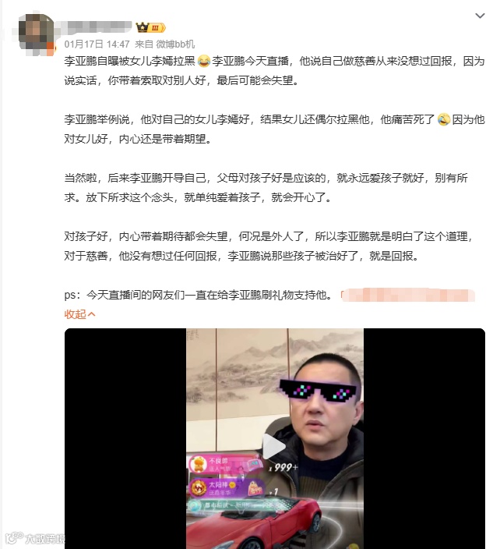Screen dimensions: 500x549
Task: Click the laughing-crying emoji in first line
Action: 203,62
